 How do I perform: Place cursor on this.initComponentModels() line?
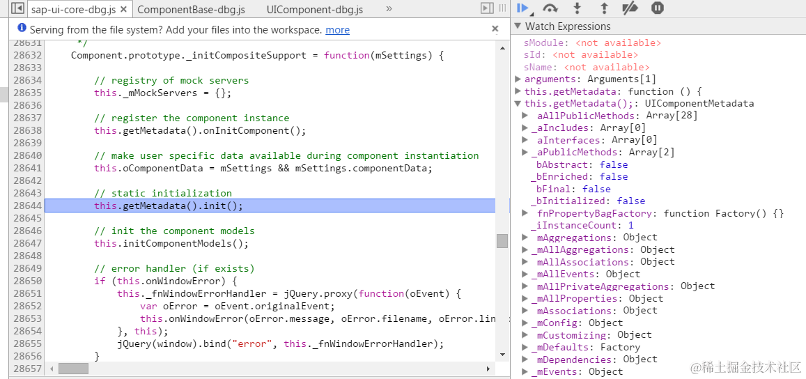(x=171, y=243)
